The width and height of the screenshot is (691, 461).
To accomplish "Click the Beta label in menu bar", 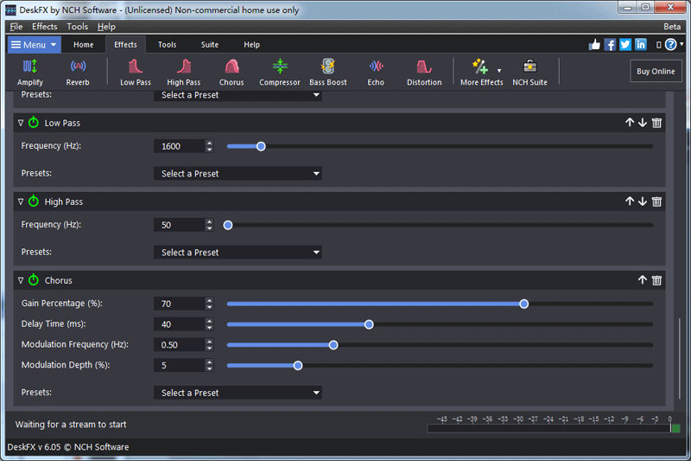I will pos(672,27).
